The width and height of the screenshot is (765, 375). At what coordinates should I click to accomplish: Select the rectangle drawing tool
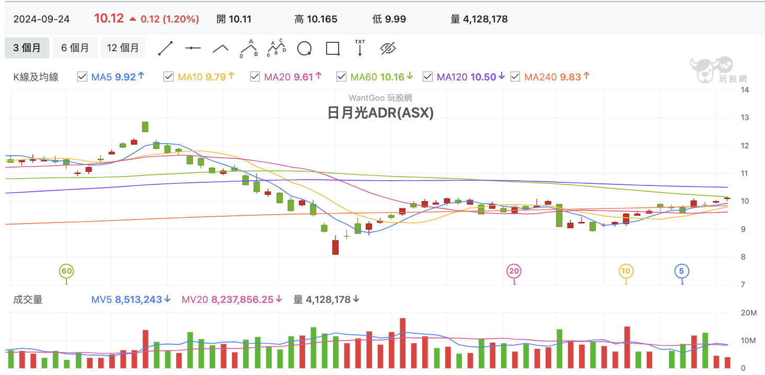(x=332, y=49)
